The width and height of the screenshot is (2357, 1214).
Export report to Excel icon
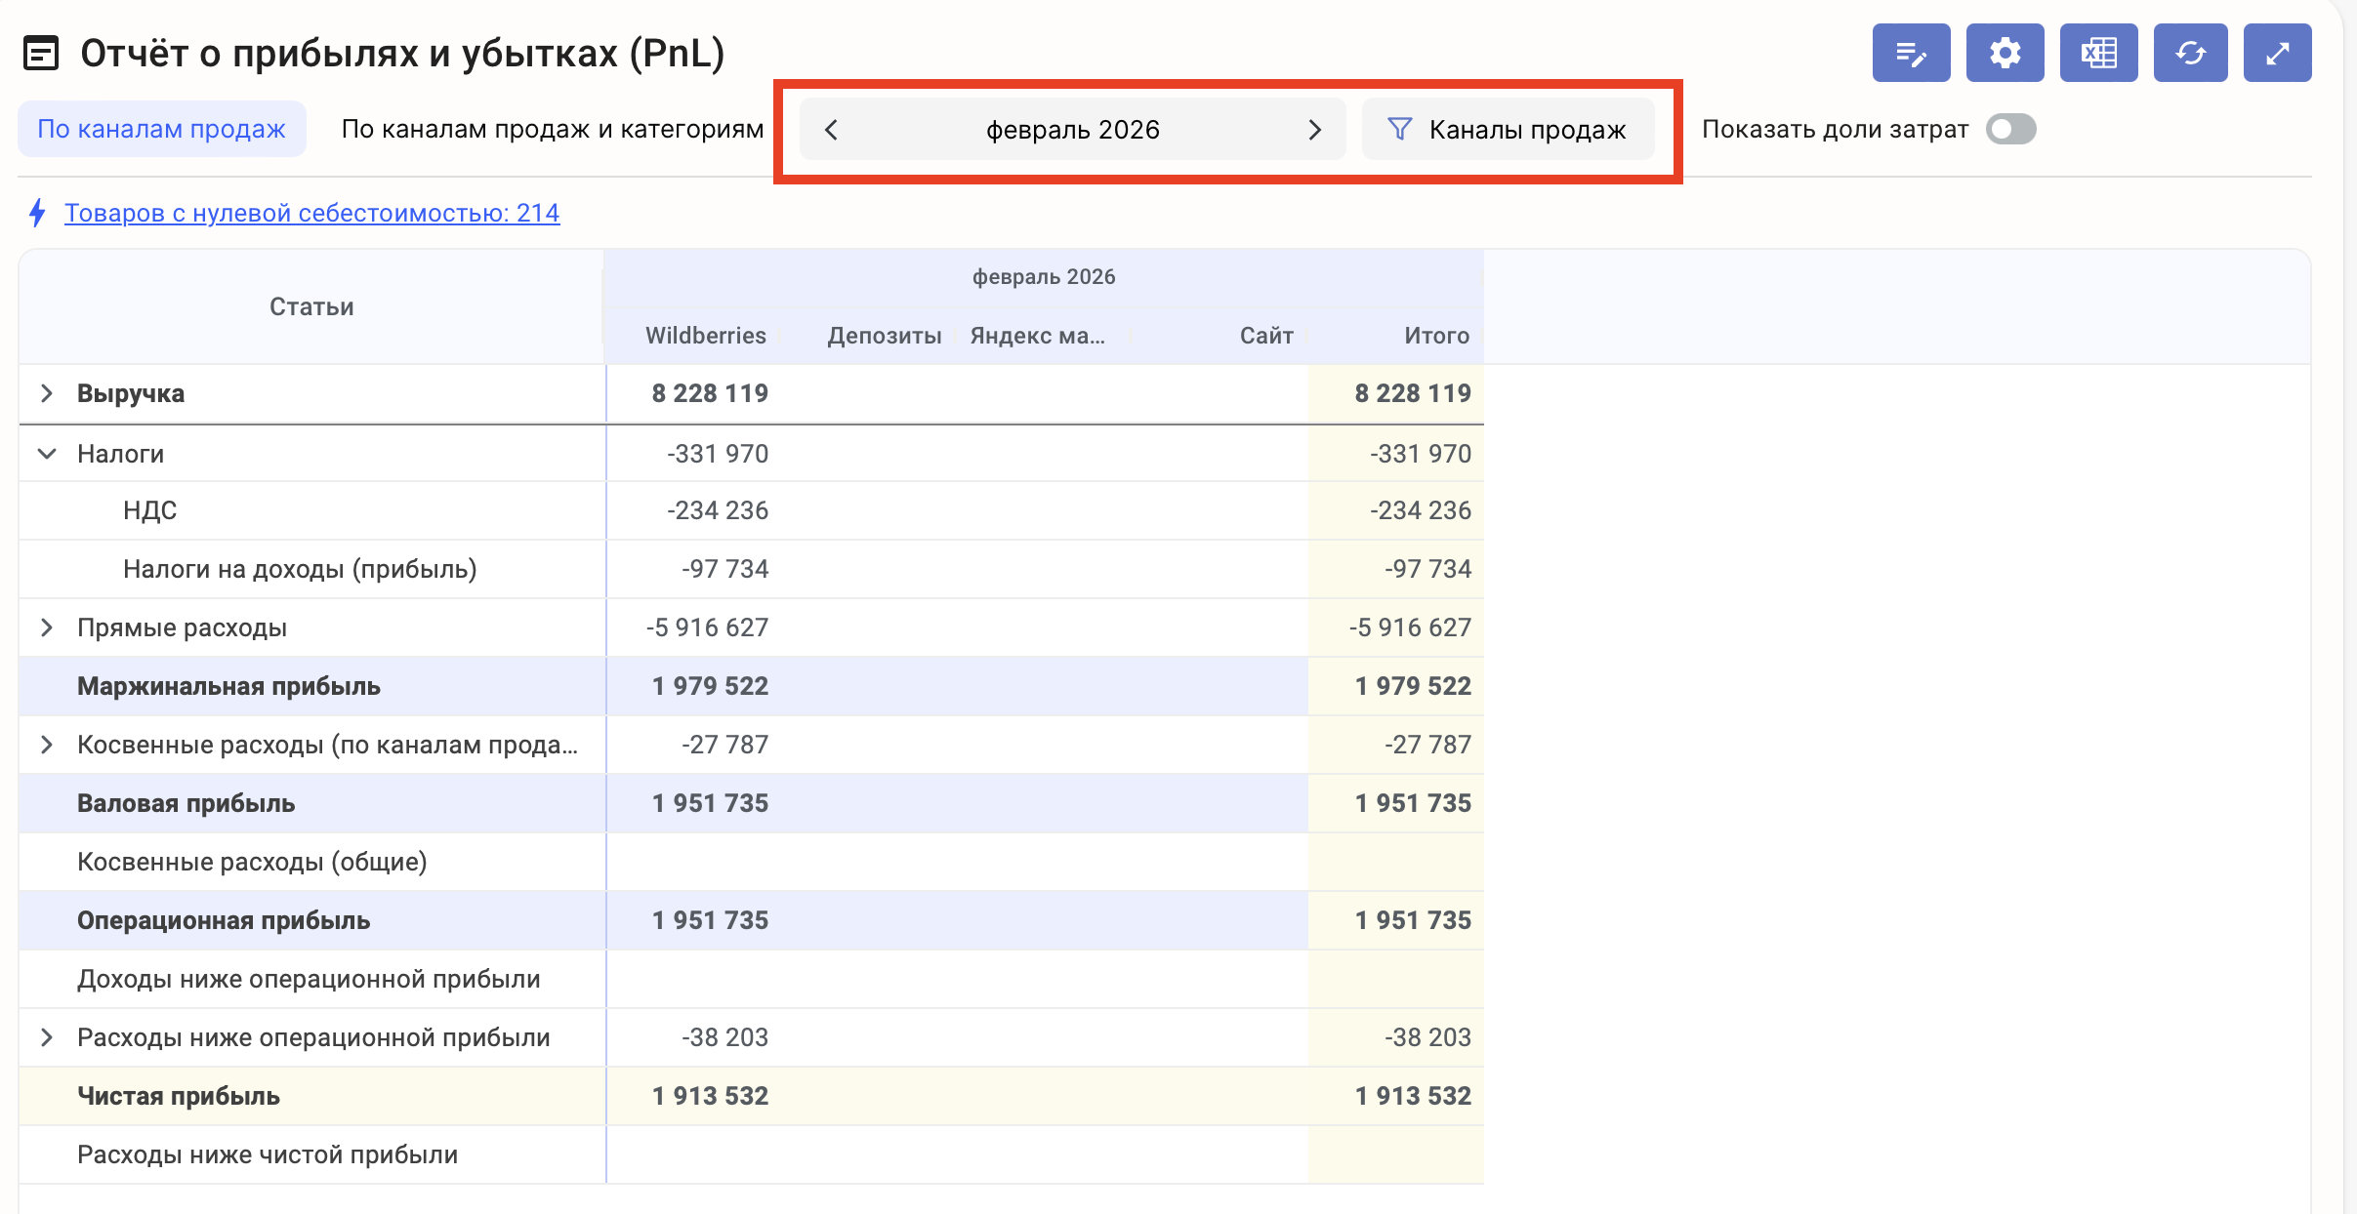[2098, 53]
